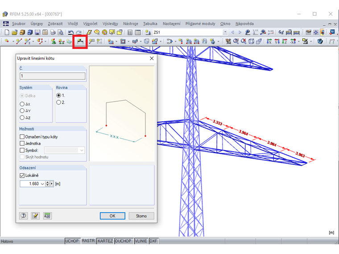Show view in X direction
339x254 pixels.
269,41
